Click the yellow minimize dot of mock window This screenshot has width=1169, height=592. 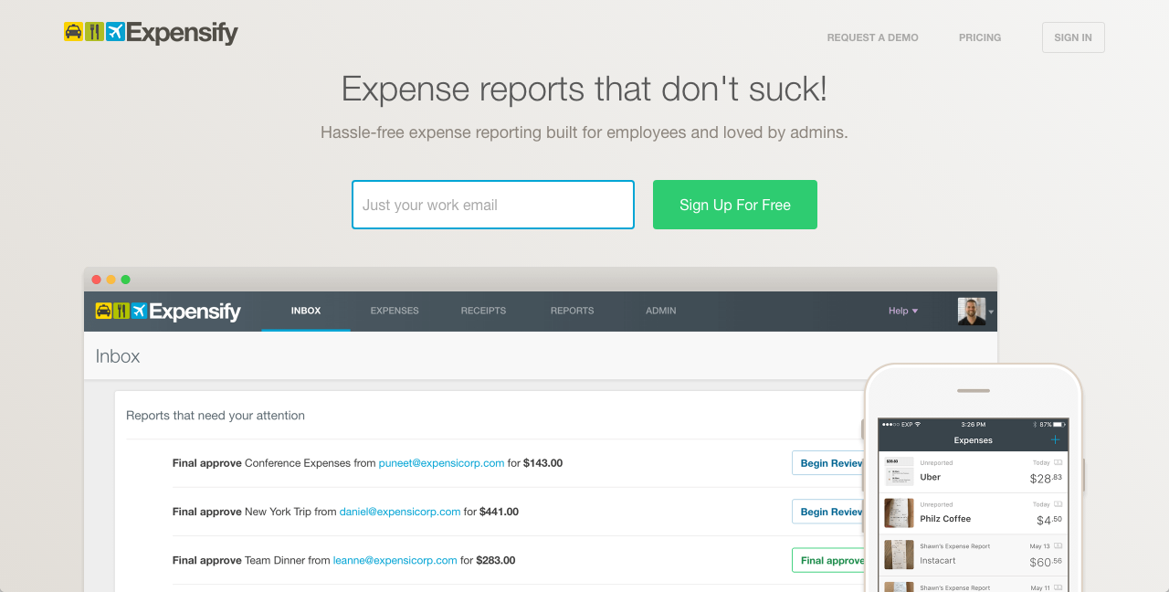(111, 280)
